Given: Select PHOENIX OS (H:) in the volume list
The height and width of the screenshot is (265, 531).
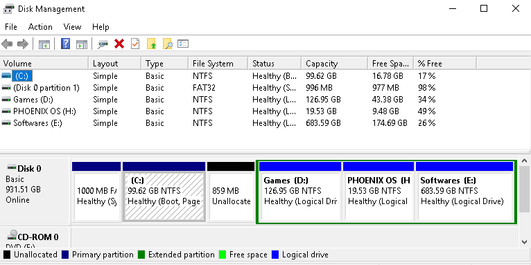Looking at the screenshot, I should [x=44, y=111].
